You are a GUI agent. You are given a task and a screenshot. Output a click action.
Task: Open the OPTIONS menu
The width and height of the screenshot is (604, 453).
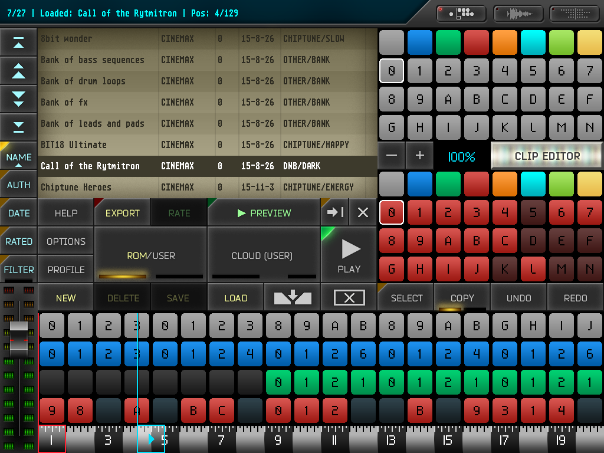(x=66, y=241)
